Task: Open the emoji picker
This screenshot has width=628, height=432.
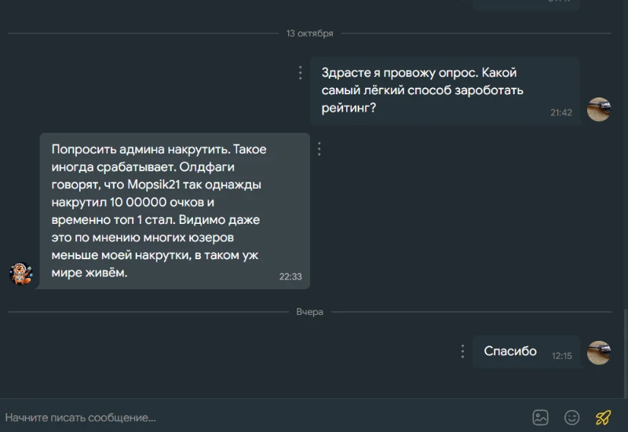Action: [571, 417]
